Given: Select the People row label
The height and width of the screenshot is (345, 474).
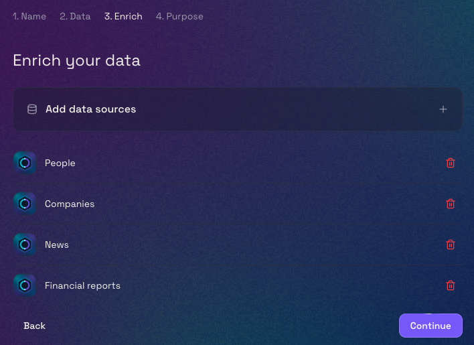Looking at the screenshot, I should point(60,163).
